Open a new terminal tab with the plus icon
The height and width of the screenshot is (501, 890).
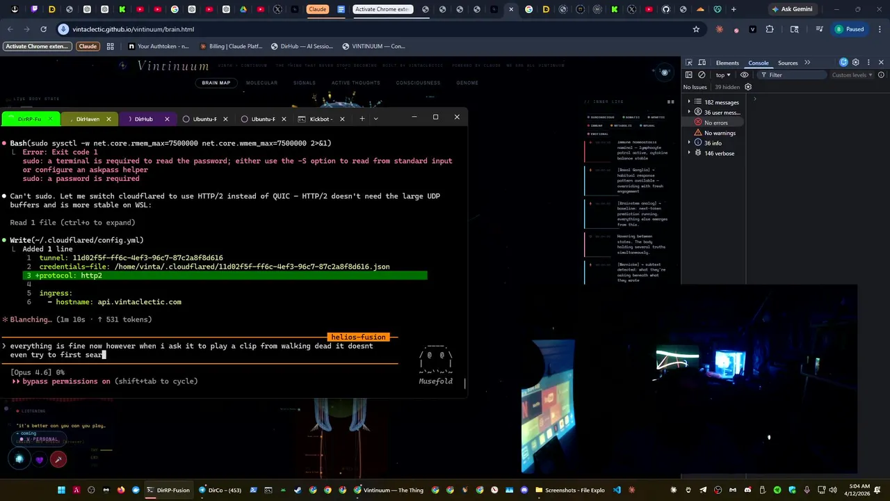click(x=362, y=119)
